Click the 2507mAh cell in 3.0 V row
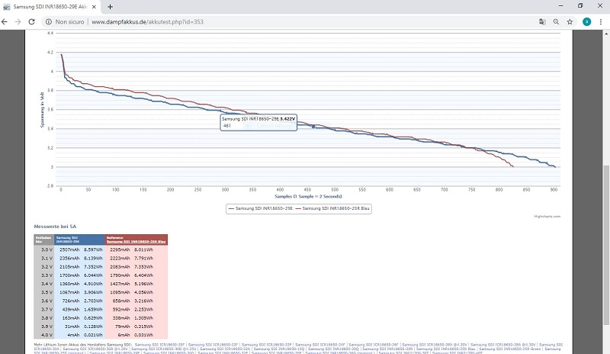Image resolution: width=610 pixels, height=354 pixels. (69, 249)
